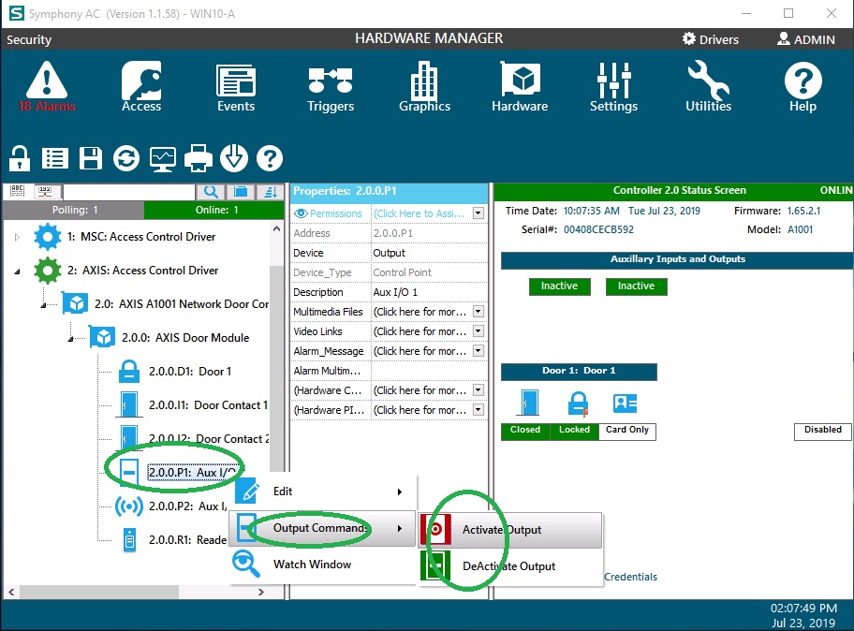The height and width of the screenshot is (631, 854).
Task: Select tree item 2.0.0.P2: Aux I/O
Action: pyautogui.click(x=188, y=506)
